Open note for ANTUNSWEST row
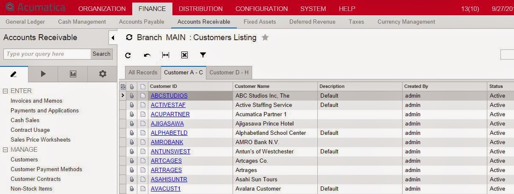 tap(143, 151)
